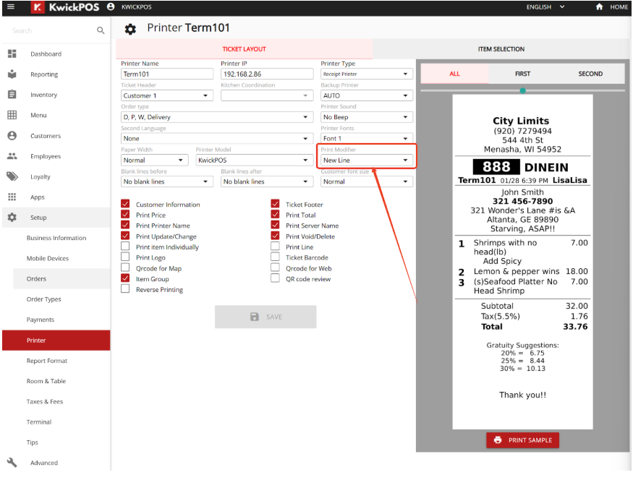This screenshot has height=480, width=633.
Task: Select the ALL preview tab
Action: pyautogui.click(x=454, y=74)
